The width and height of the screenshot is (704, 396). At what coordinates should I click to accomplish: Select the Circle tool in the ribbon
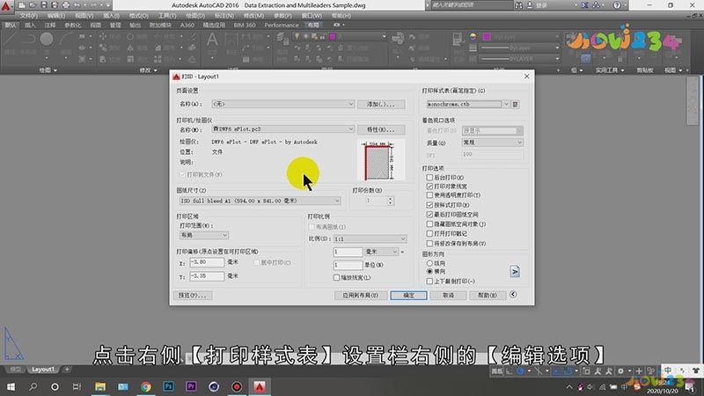tap(47, 40)
